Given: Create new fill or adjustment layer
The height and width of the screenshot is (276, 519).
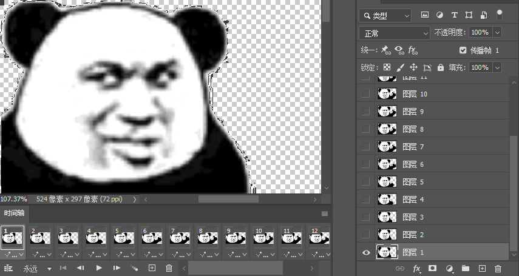Looking at the screenshot, I should pos(449,268).
